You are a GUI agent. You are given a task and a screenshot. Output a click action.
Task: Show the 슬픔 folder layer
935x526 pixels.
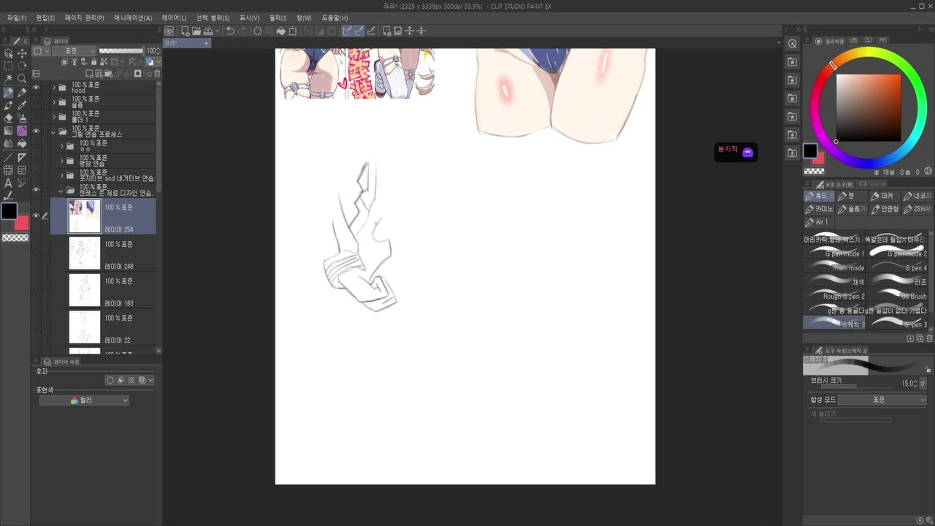[x=36, y=102]
